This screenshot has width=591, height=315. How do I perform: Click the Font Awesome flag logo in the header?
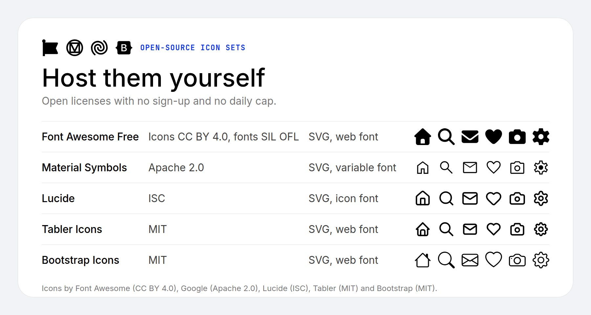click(50, 48)
